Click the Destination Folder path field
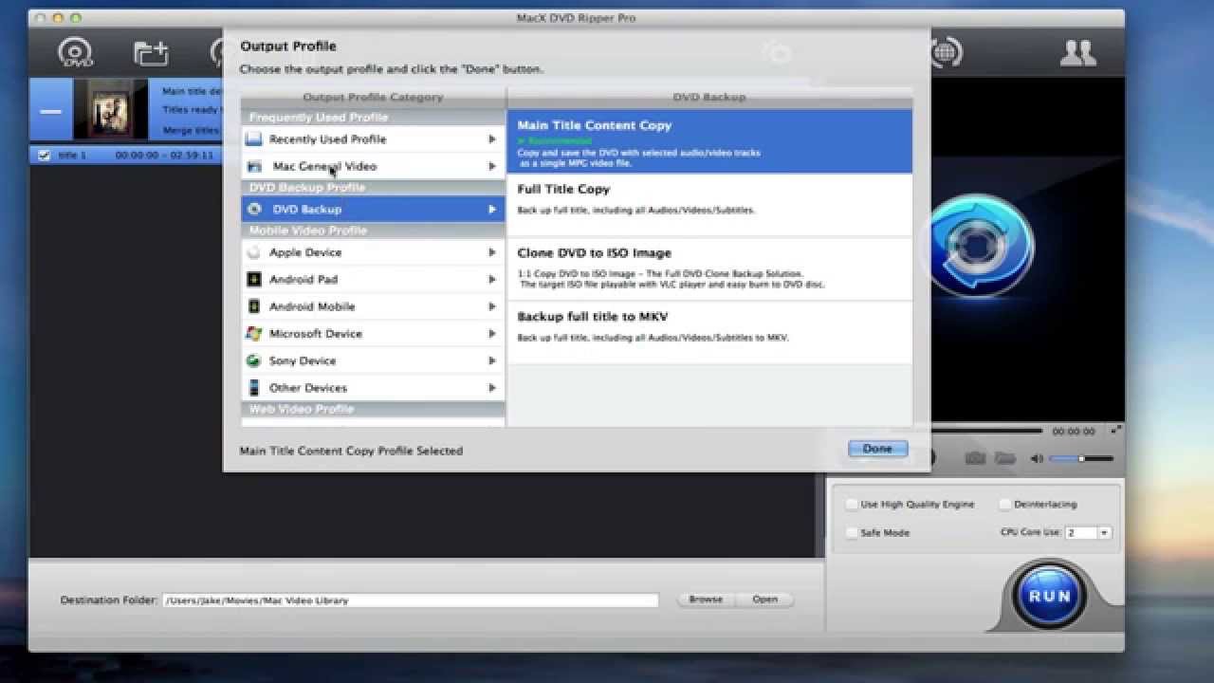1214x683 pixels. click(x=410, y=600)
